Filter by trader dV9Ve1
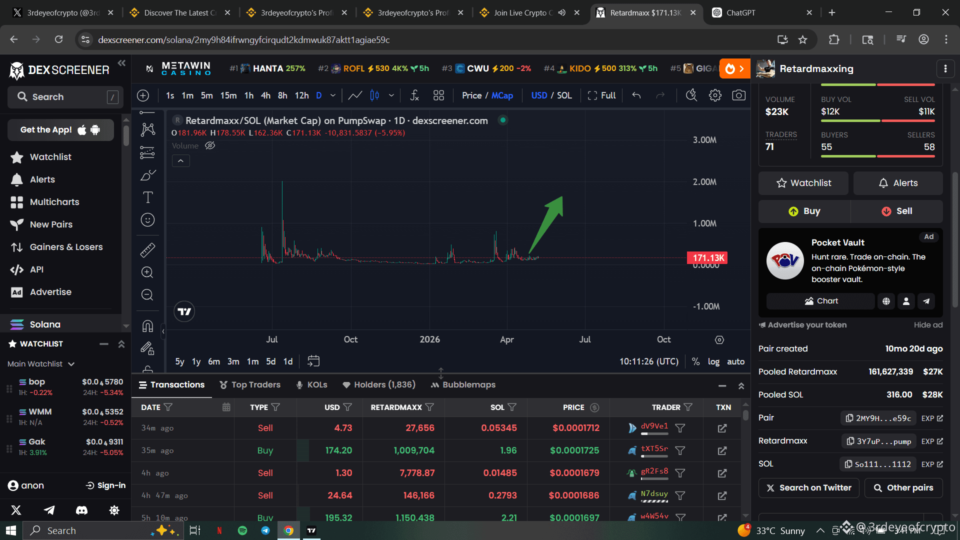 (x=680, y=428)
